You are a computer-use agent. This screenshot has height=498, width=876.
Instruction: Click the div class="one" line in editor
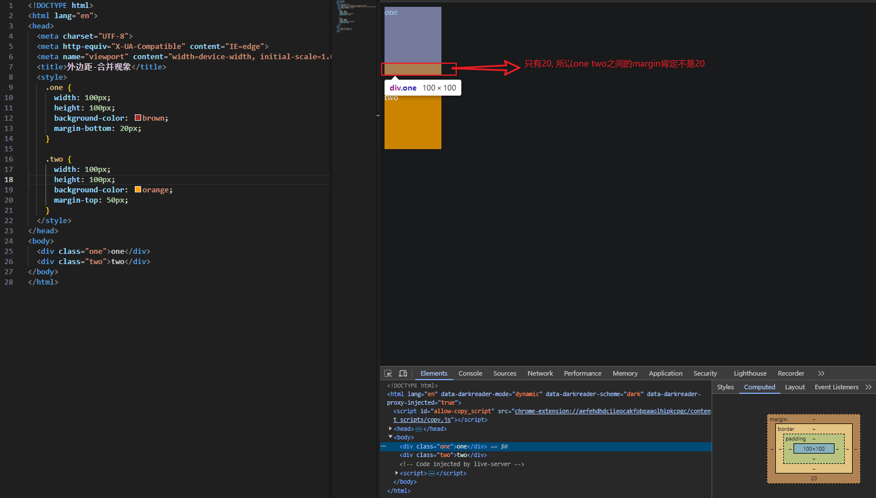(x=94, y=251)
